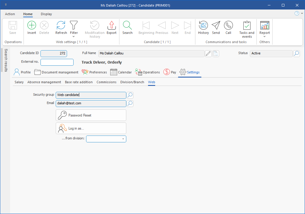Switch to the Action ribbon tab

pos(10,14)
